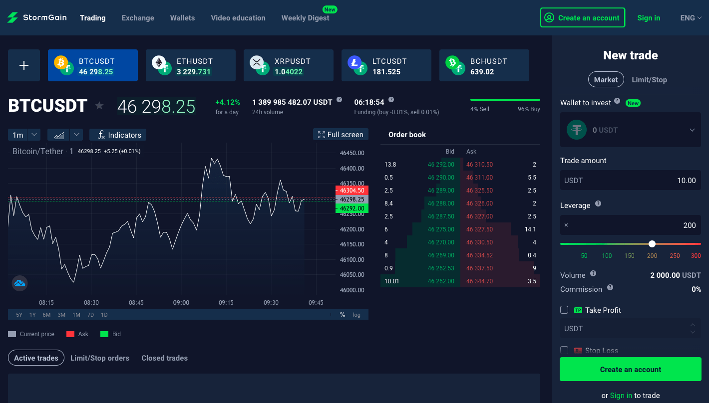The width and height of the screenshot is (709, 403).
Task: Open the 0 USDT wallet dropdown
Action: tap(631, 130)
